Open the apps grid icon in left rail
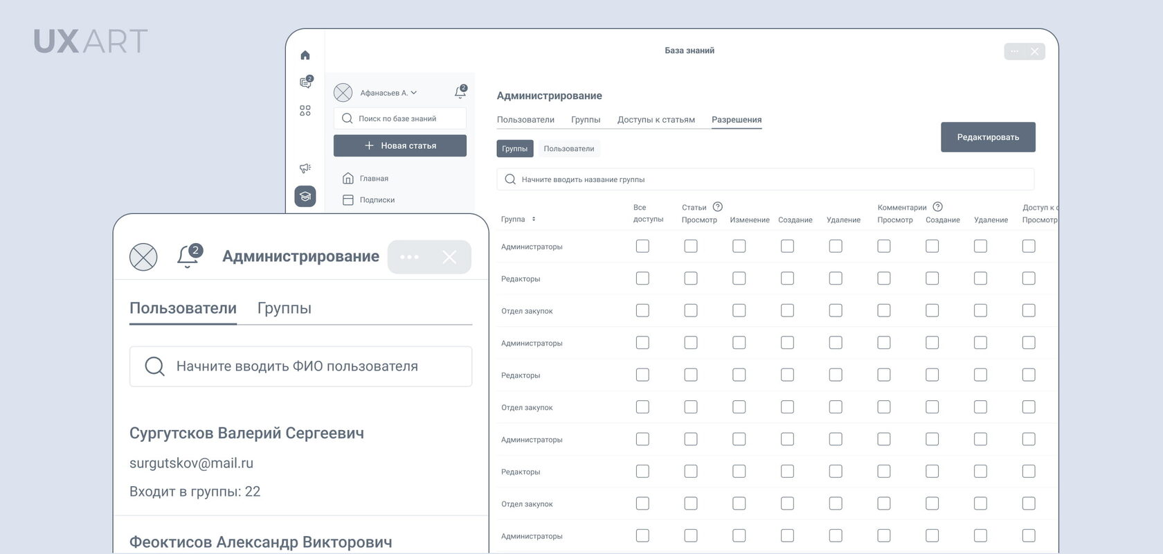 305,111
